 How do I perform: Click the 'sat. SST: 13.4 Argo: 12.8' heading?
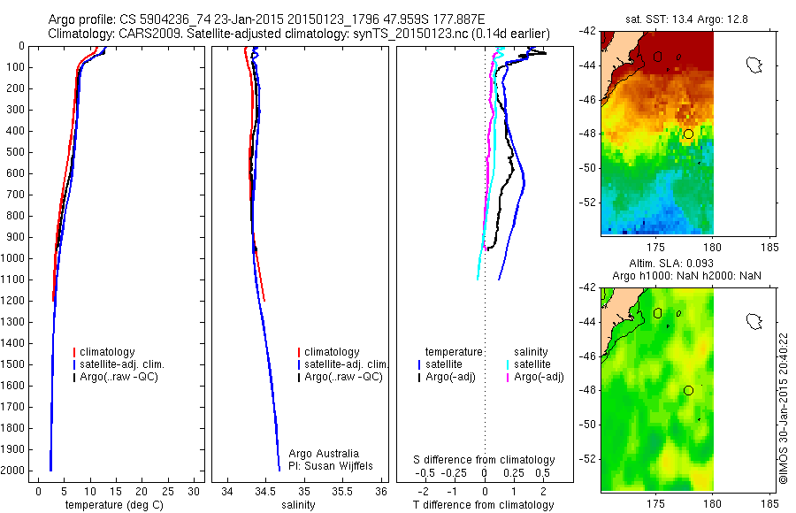687,19
